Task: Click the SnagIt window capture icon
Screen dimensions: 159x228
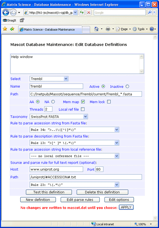Action: [x=22, y=20]
